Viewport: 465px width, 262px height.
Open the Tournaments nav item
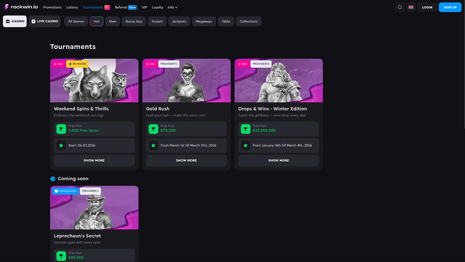(x=97, y=7)
